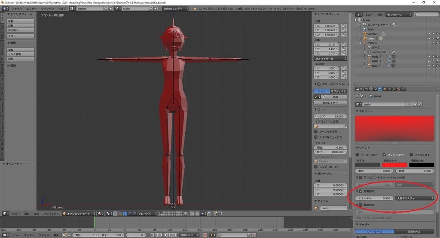Open the ファイル menu
Screen dimensions: 440x238
tap(17, 8)
